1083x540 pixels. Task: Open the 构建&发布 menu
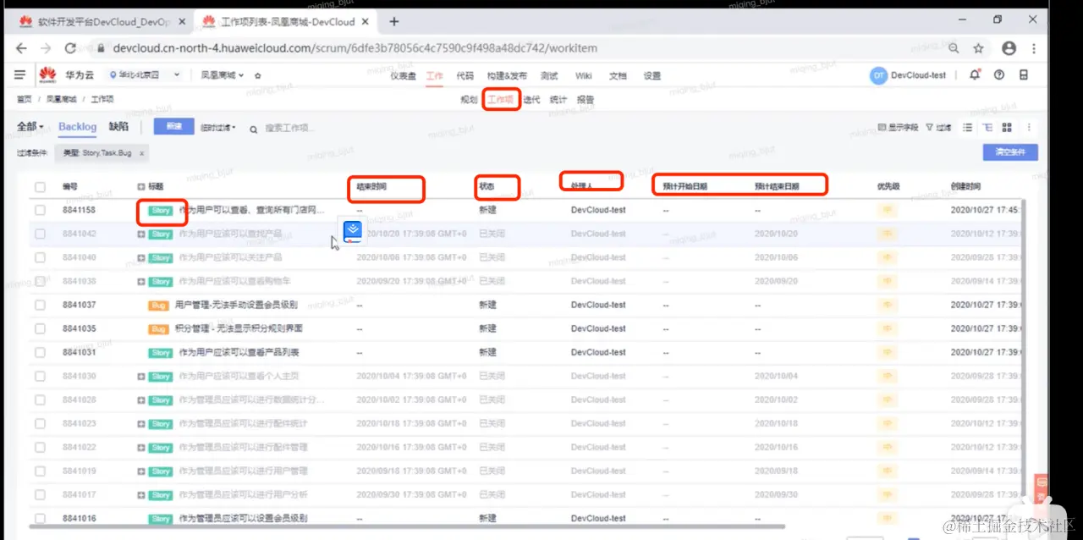508,75
